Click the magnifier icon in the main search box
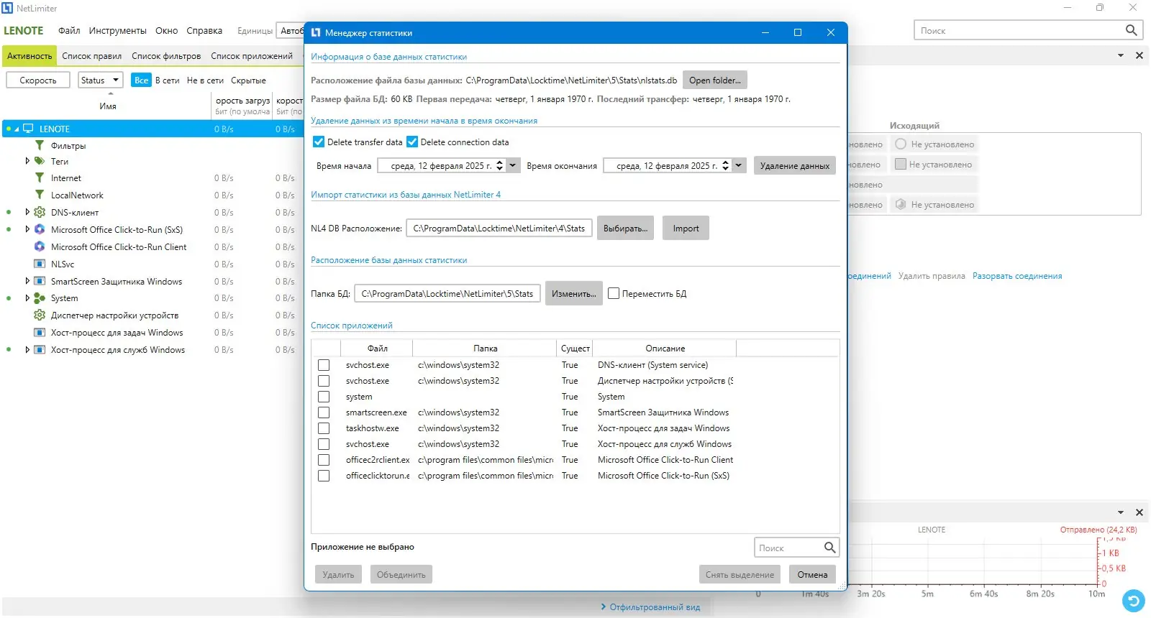Screen dimensions: 1151x618 tap(1131, 30)
